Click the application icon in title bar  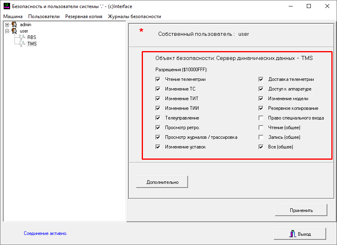coord(6,6)
